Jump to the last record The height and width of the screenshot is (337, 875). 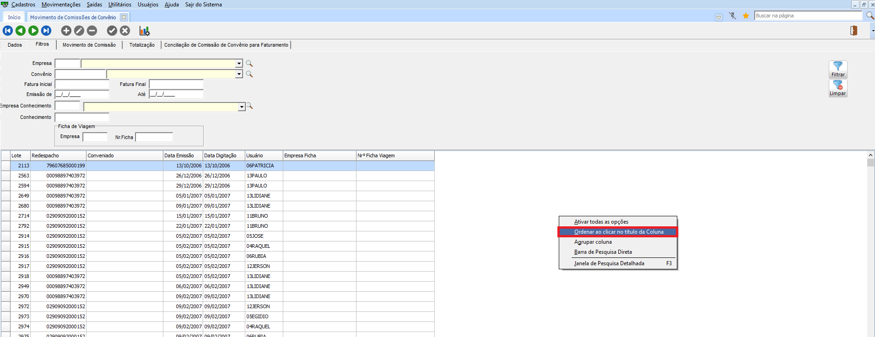click(46, 31)
